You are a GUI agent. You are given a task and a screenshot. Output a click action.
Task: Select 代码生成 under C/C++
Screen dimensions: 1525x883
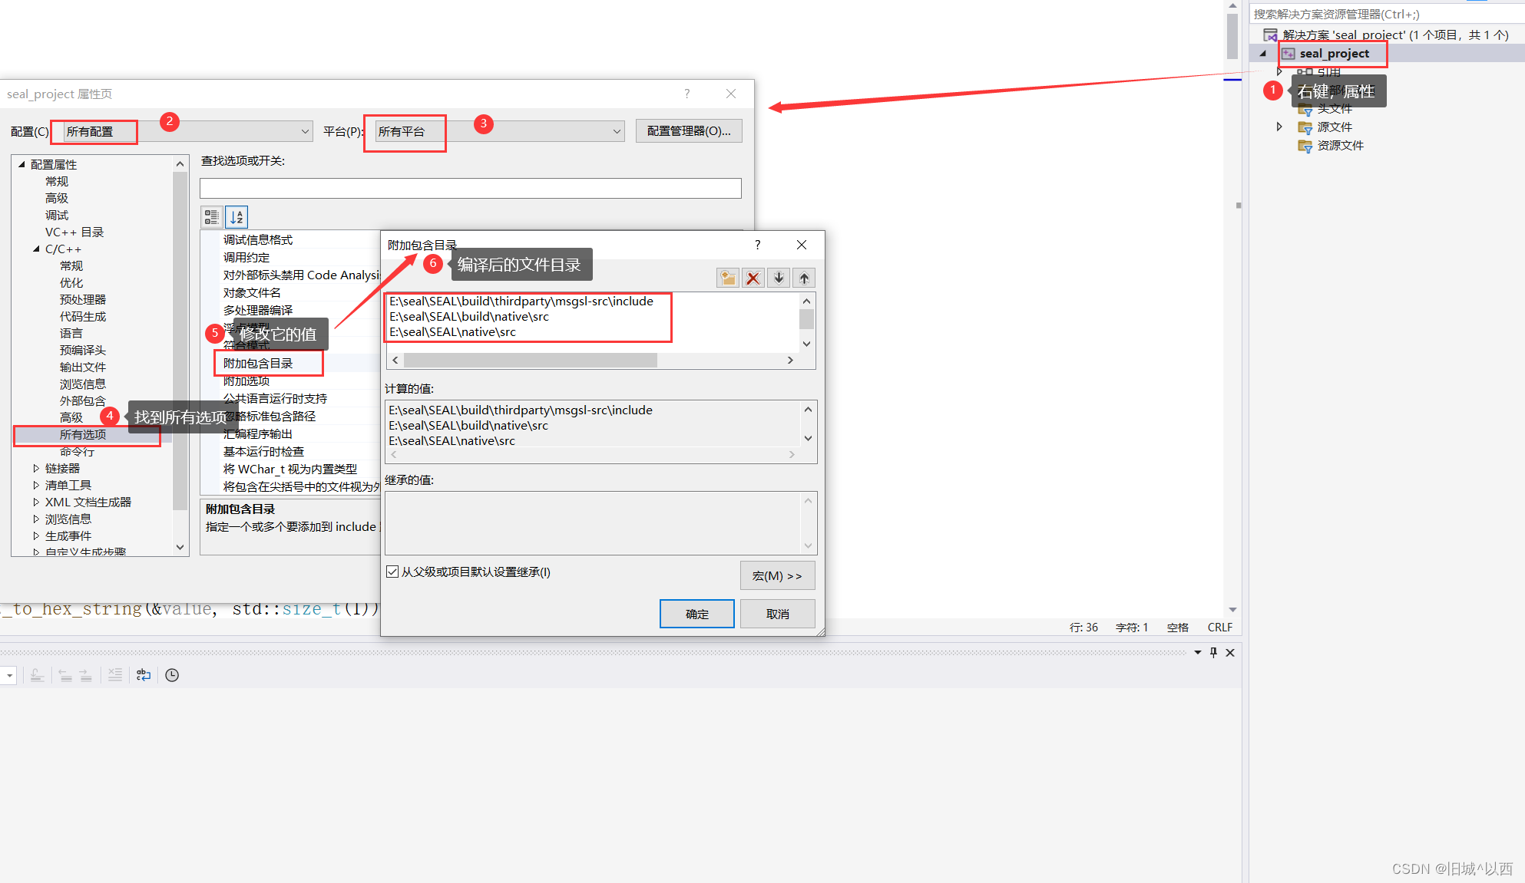(83, 316)
